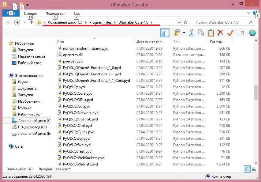
Task: Click the Ultimaker Cura 4.6 breadcrumb
Action: click(133, 22)
